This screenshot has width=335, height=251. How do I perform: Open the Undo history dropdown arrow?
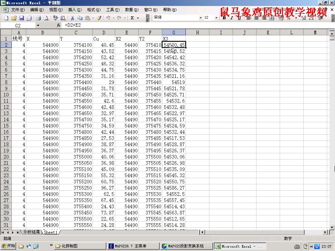click(x=114, y=18)
